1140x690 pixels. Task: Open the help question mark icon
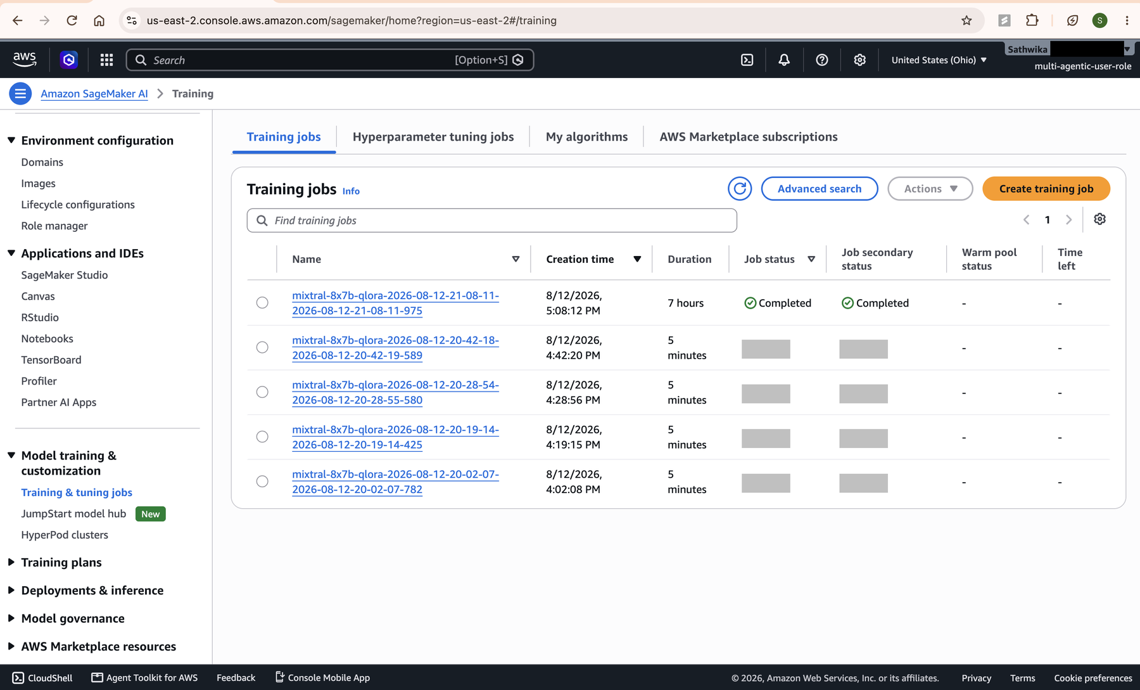coord(822,60)
